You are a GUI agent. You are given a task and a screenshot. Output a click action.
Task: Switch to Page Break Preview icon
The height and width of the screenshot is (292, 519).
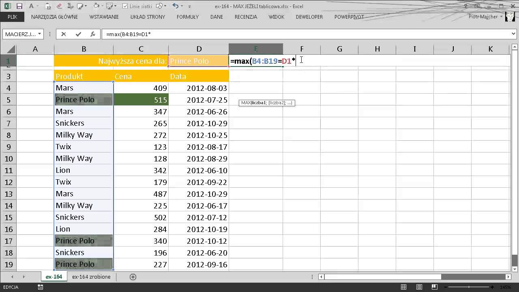point(435,287)
